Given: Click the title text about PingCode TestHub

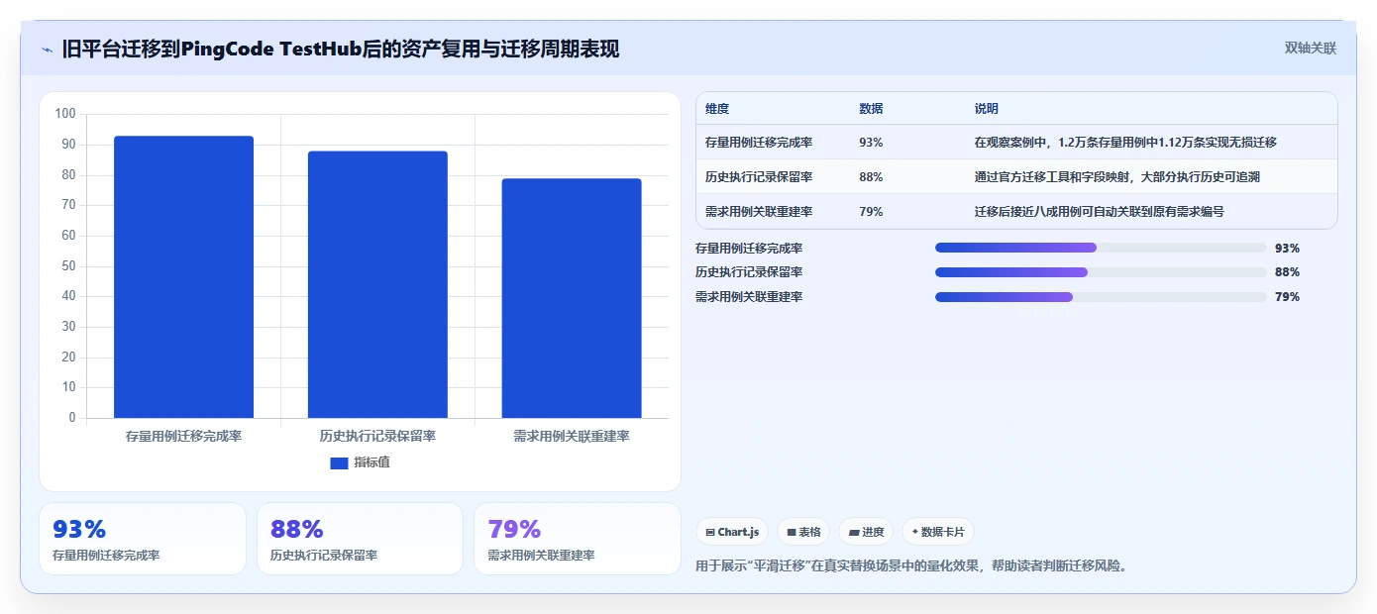Looking at the screenshot, I should [341, 49].
